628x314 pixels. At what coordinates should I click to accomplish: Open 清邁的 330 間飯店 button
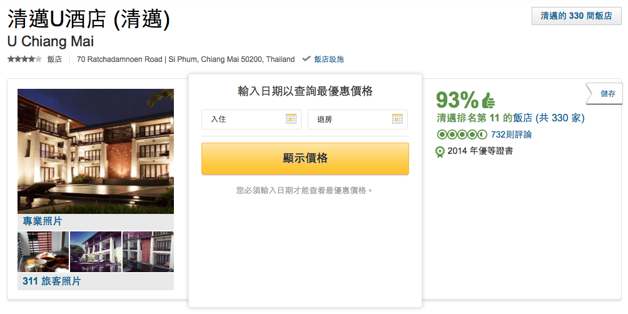coord(576,16)
